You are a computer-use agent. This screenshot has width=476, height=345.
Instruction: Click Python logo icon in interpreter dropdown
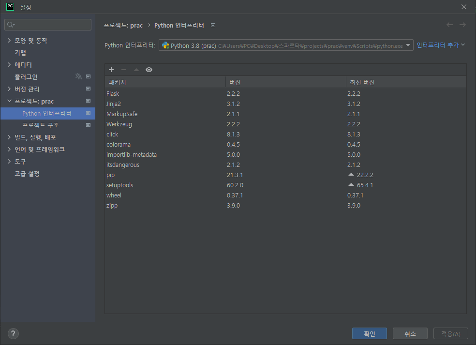(x=165, y=45)
